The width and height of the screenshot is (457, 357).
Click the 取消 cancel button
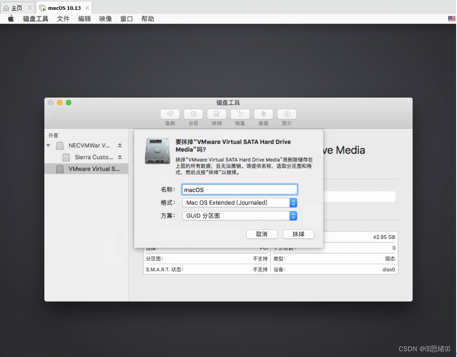pos(262,234)
